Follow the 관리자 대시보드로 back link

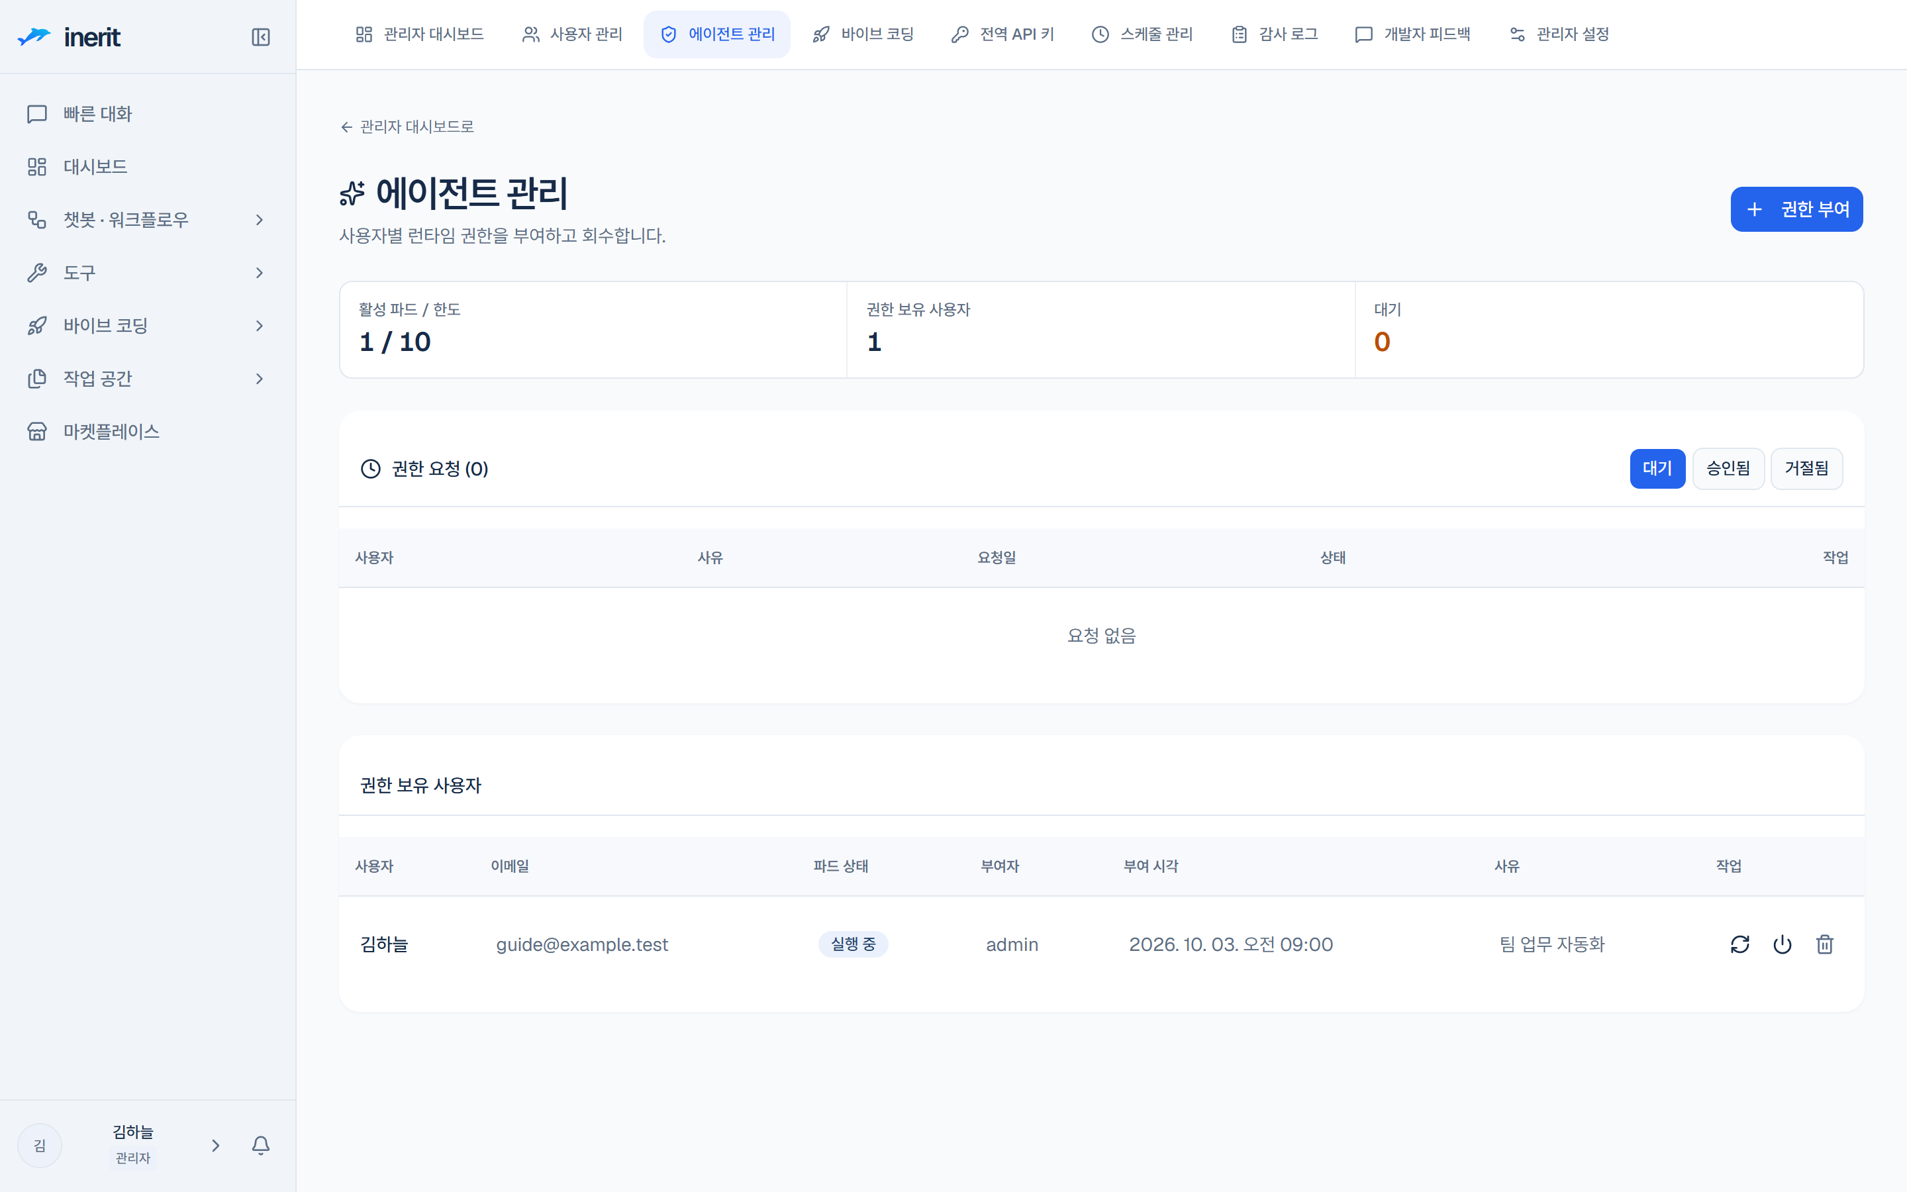[407, 127]
